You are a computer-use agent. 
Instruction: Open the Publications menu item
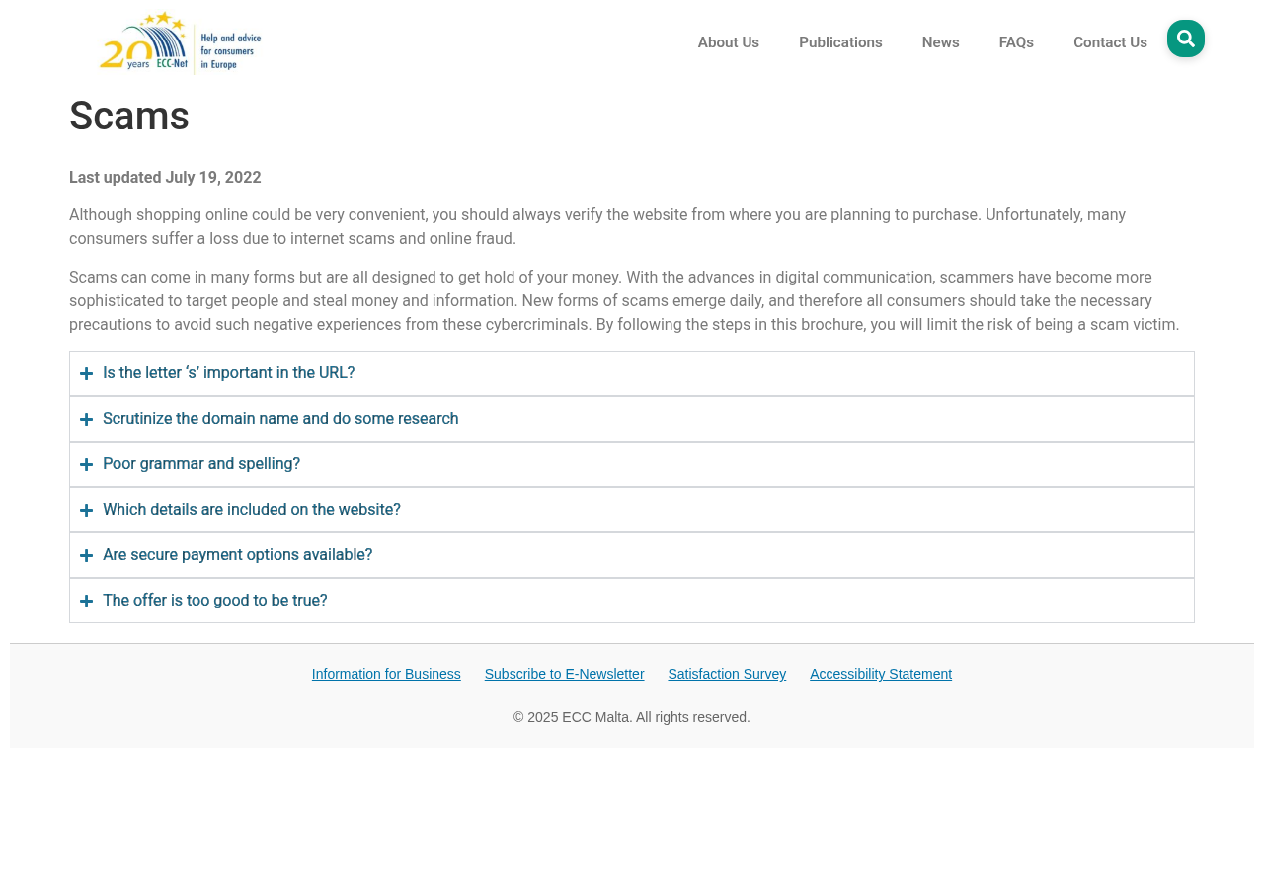coord(840,42)
